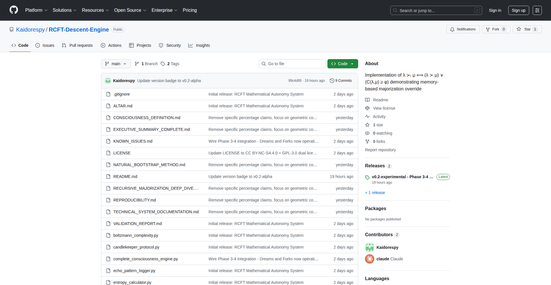The width and height of the screenshot is (551, 285).
Task: Open the Insights tab
Action: tap(199, 45)
